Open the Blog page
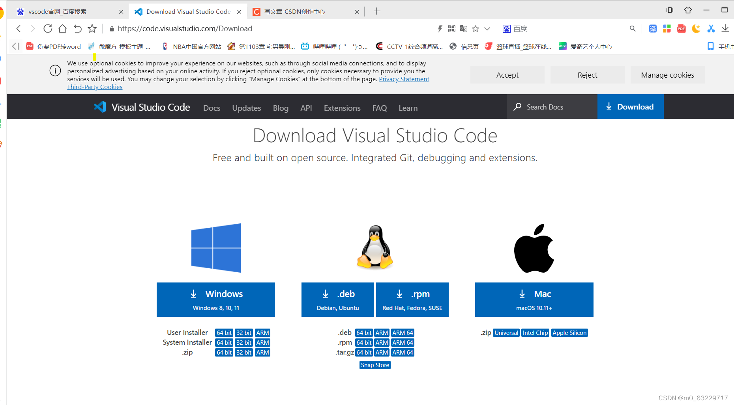This screenshot has height=405, width=734. tap(281, 108)
